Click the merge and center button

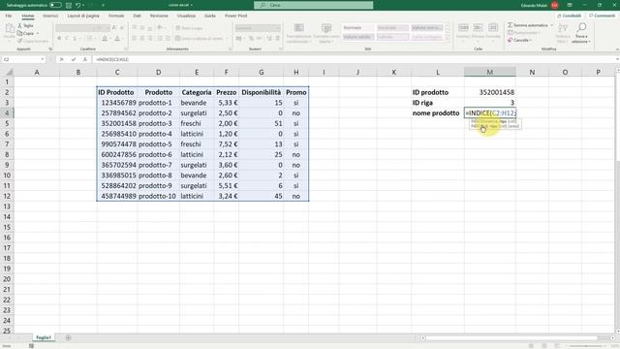[x=199, y=39]
